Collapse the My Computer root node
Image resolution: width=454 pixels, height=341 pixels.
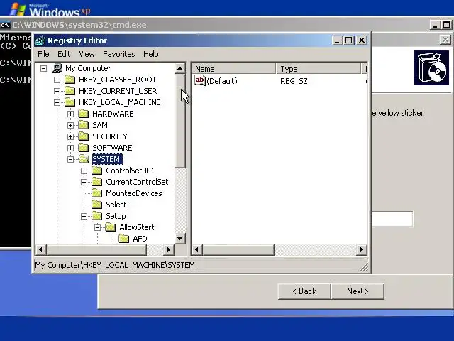coord(44,68)
